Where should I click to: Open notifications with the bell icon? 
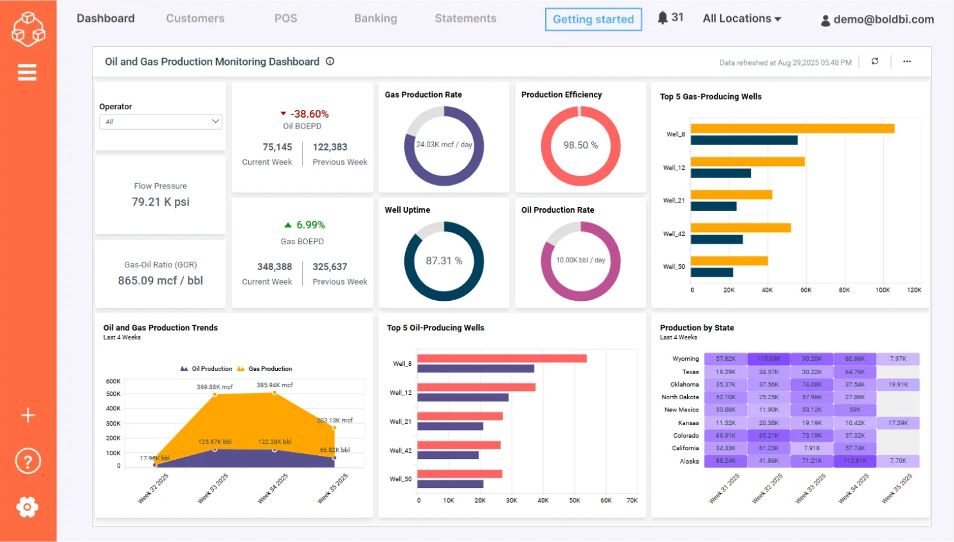[662, 18]
